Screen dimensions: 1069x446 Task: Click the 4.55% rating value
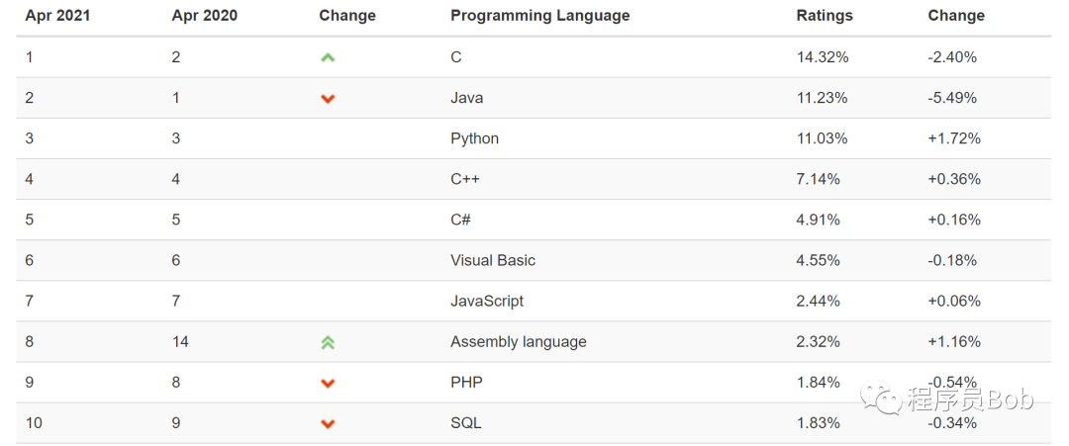point(819,261)
